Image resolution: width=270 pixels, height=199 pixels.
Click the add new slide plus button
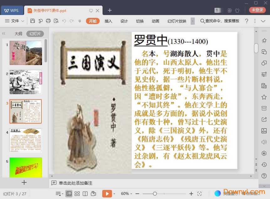coord(24,182)
